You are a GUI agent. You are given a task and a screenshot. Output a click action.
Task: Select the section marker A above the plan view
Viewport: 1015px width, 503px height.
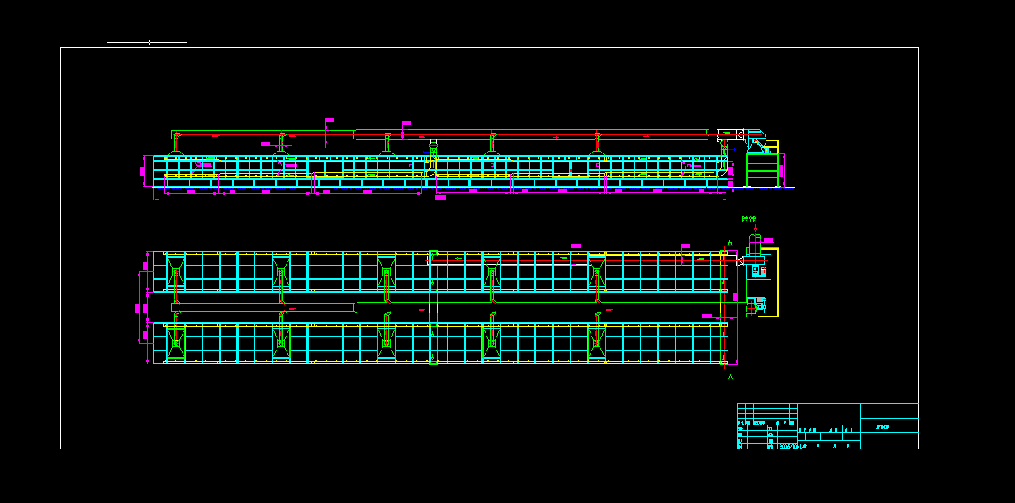(729, 242)
